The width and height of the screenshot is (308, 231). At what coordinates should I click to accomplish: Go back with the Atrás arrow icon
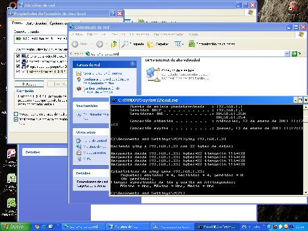75,44
